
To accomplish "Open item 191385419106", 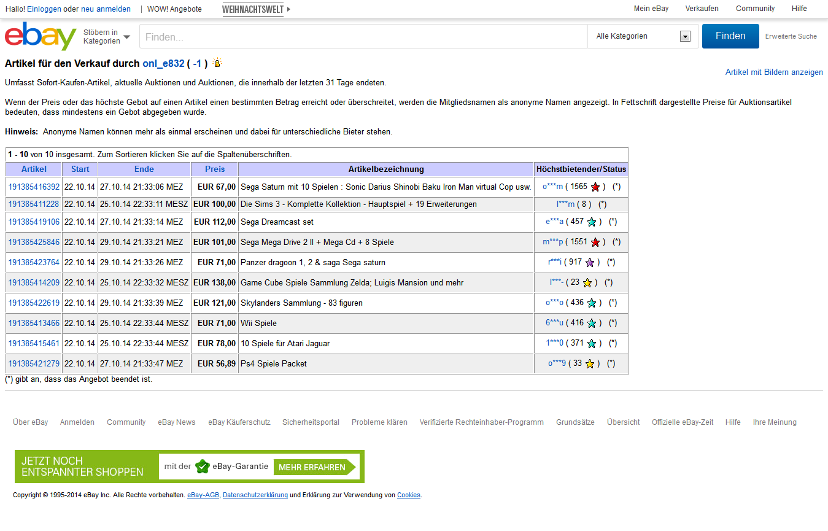I will tap(34, 222).
